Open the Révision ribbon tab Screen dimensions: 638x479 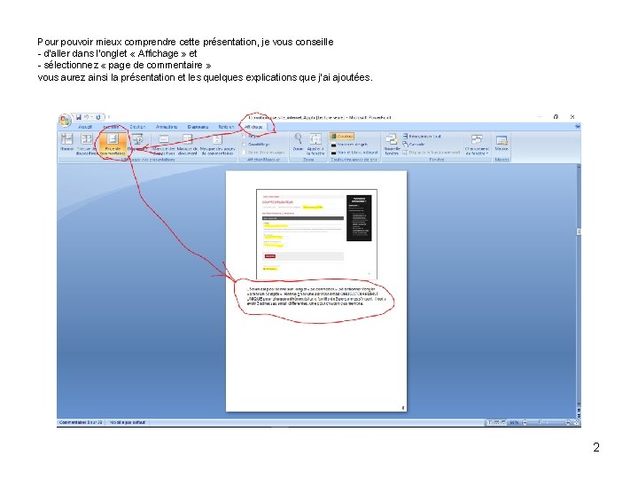pyautogui.click(x=226, y=127)
